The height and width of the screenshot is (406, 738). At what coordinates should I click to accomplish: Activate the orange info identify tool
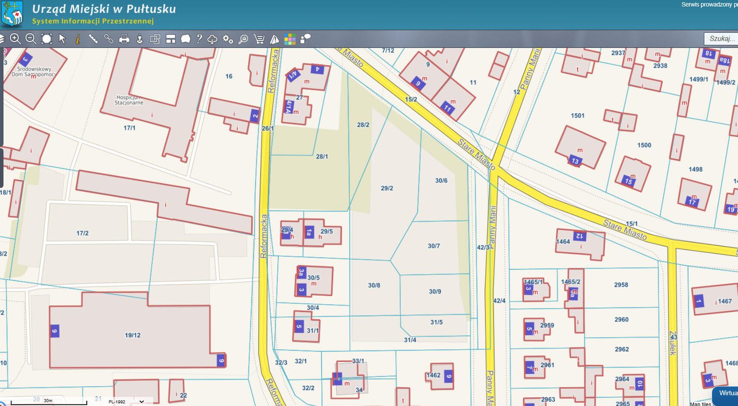pyautogui.click(x=78, y=39)
